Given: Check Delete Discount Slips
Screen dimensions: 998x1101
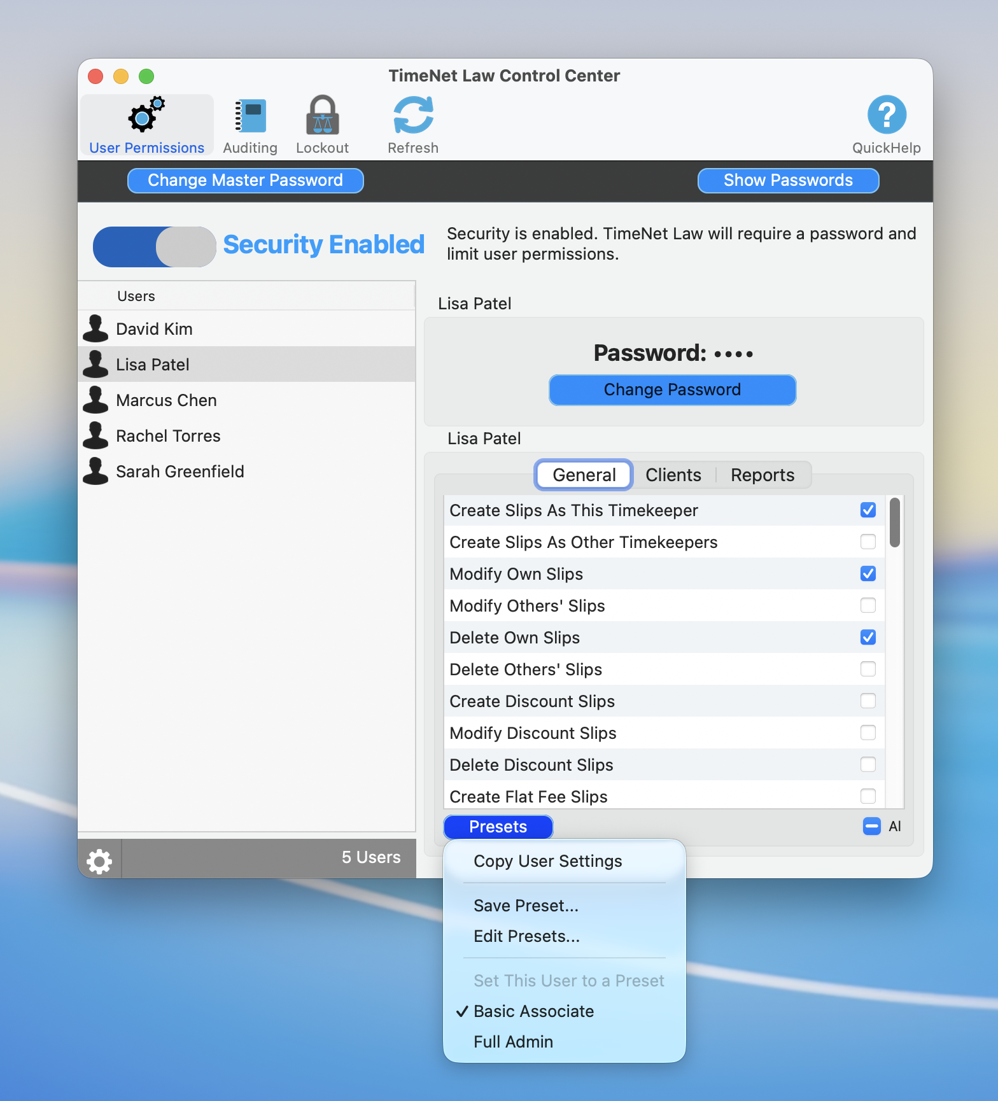Looking at the screenshot, I should click(868, 764).
